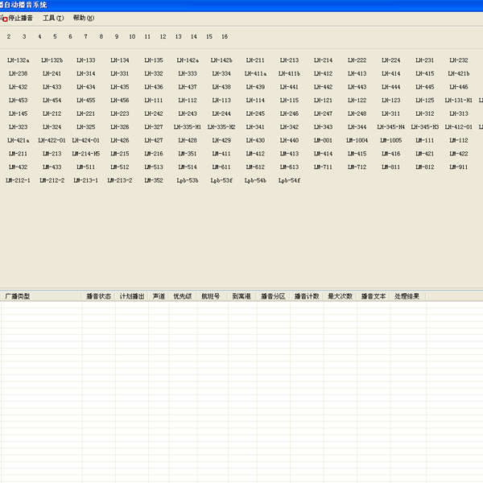Select zone LH-142a
The width and height of the screenshot is (483, 483).
tap(188, 60)
